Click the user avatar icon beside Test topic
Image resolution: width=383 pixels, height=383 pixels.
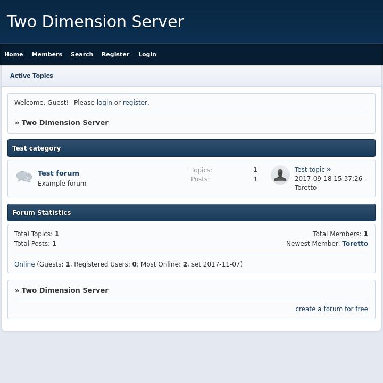pos(280,175)
